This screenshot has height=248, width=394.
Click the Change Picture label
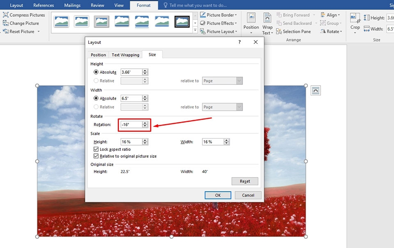click(x=24, y=23)
